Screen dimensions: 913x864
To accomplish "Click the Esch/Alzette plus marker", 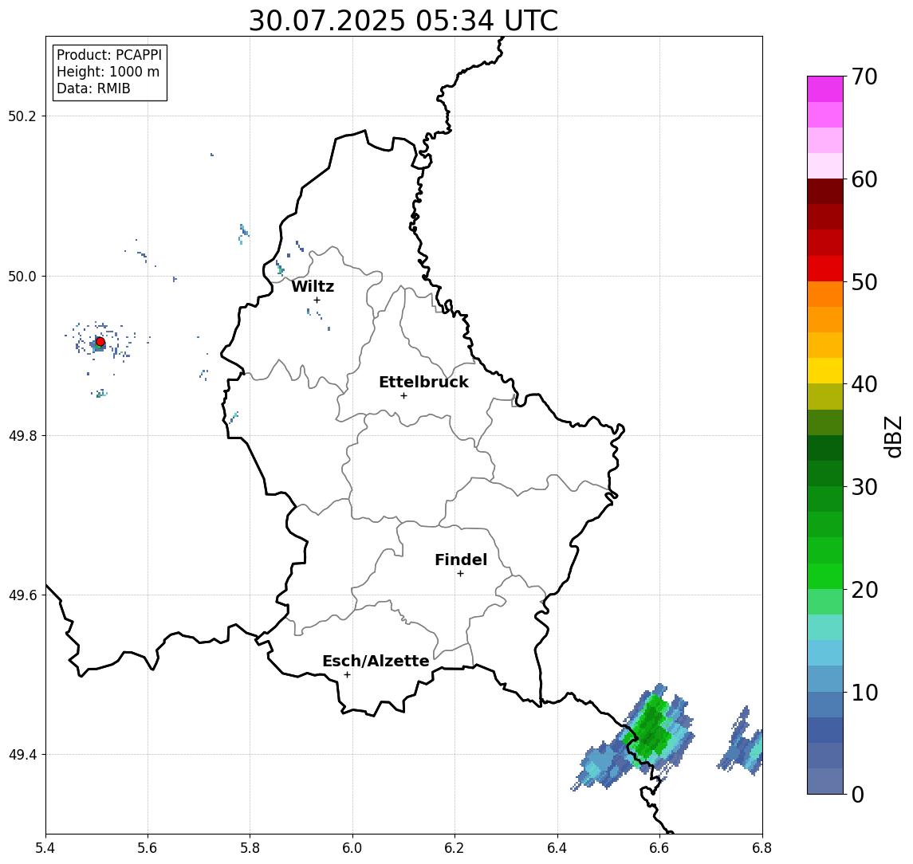I will point(347,675).
